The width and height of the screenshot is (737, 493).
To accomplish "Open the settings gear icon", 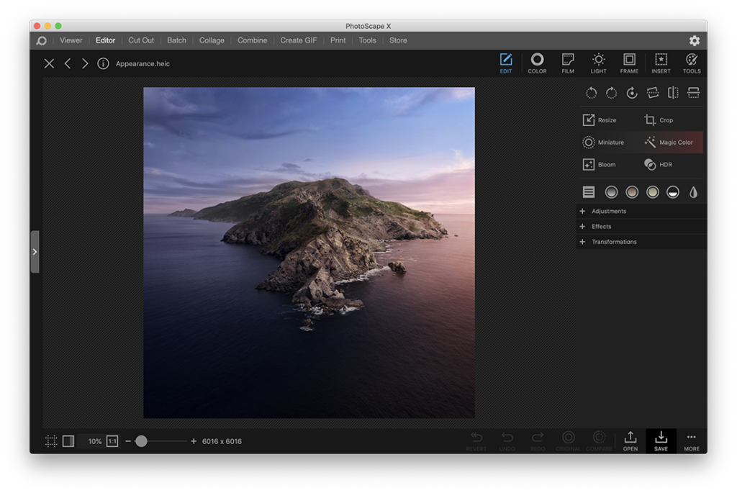I will (694, 41).
